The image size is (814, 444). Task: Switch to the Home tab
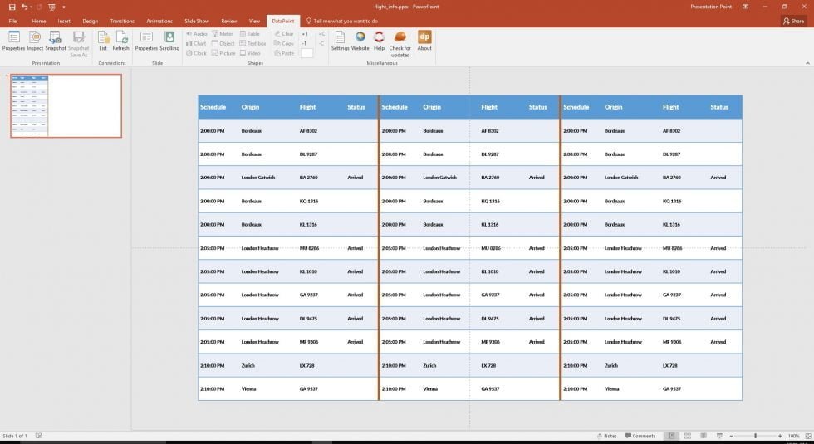click(x=38, y=22)
